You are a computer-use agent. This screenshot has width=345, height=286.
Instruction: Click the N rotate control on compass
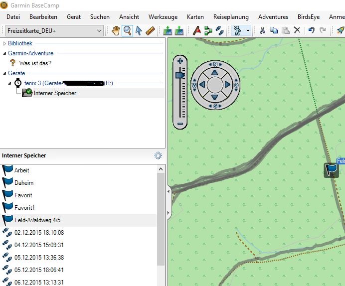(x=215, y=64)
